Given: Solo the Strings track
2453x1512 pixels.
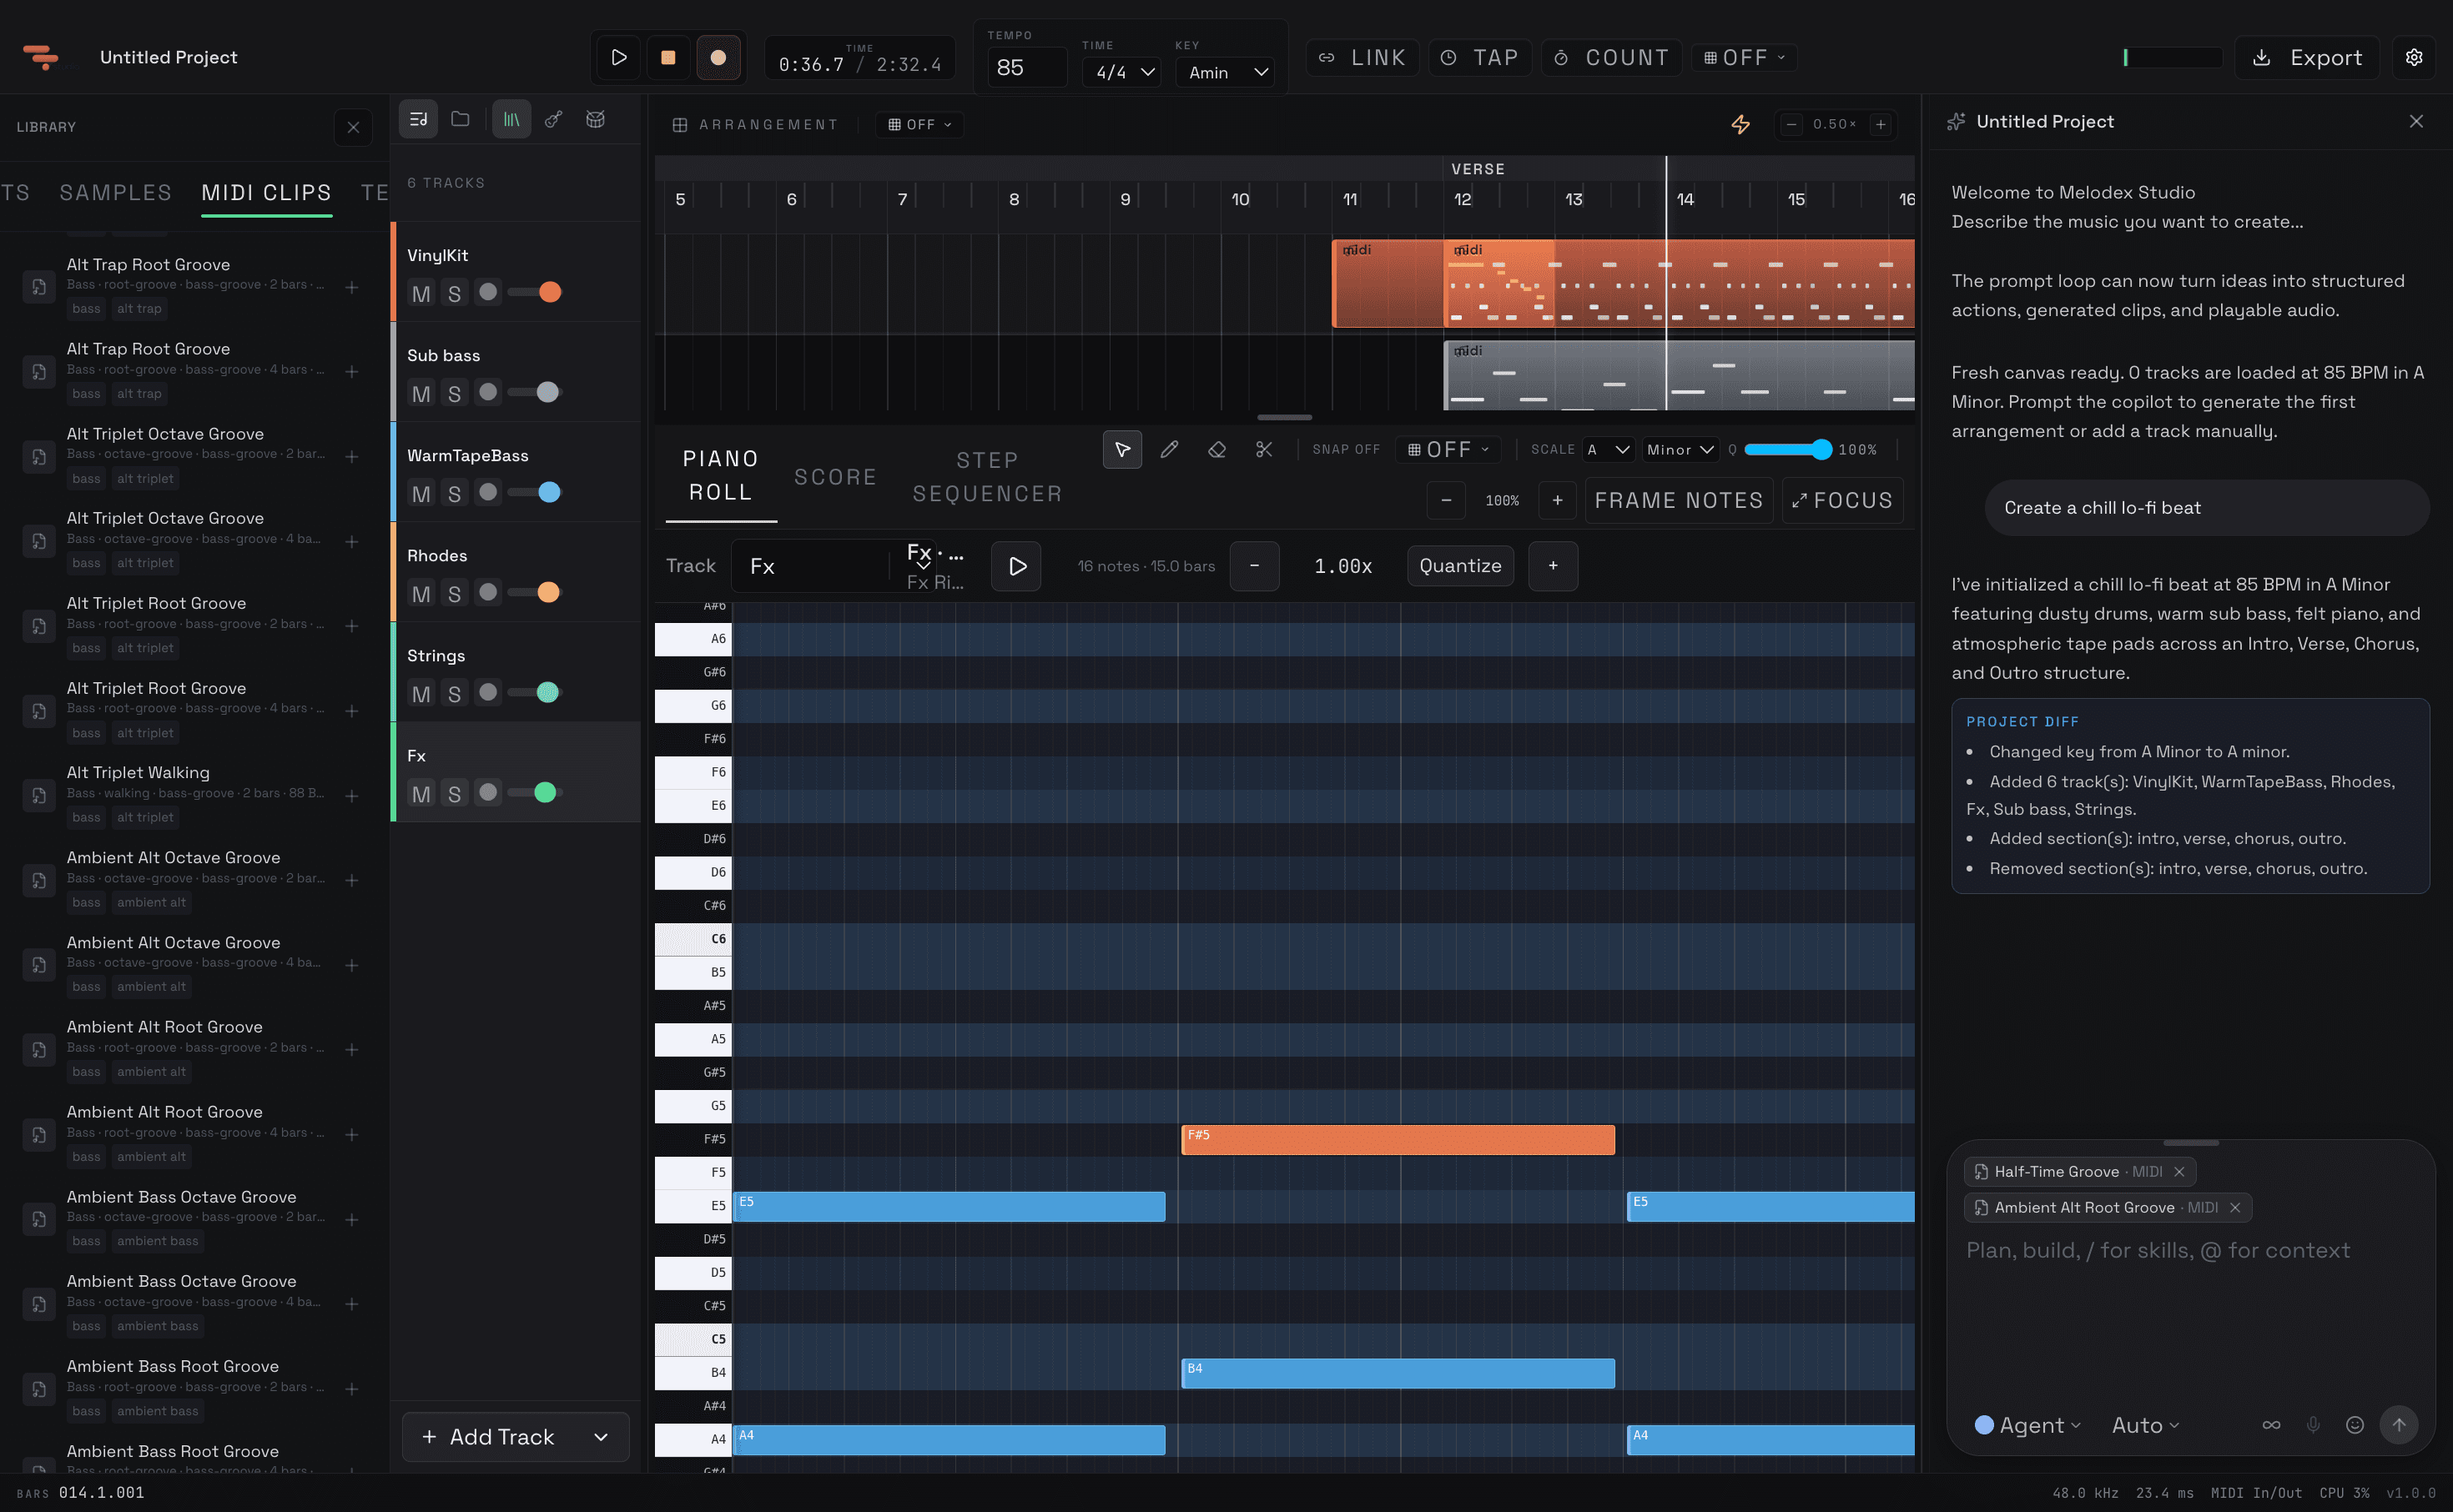Looking at the screenshot, I should point(454,693).
